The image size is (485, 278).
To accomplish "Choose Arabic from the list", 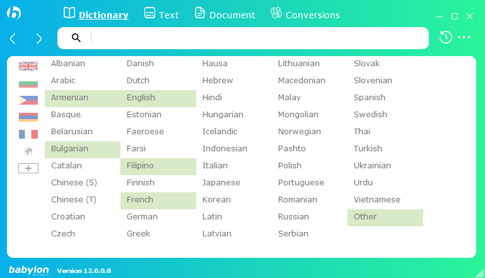I will click(63, 81).
